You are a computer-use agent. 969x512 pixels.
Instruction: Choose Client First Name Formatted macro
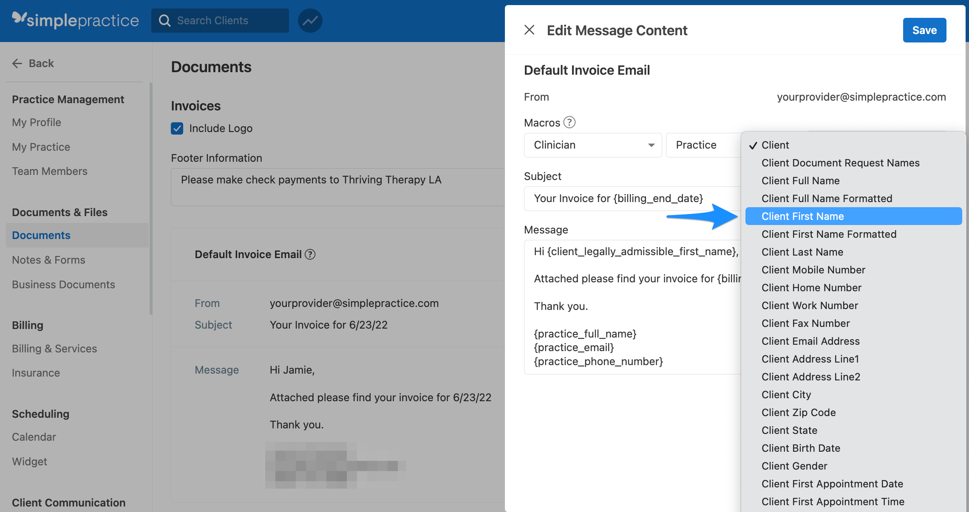pos(853,234)
